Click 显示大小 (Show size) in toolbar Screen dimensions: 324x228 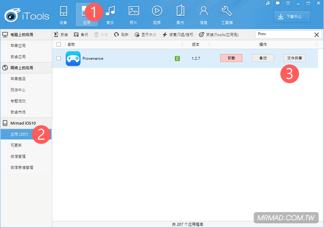point(145,35)
